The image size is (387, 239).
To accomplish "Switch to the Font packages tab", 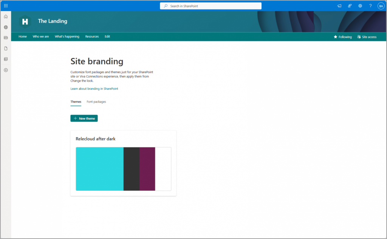I will click(x=96, y=102).
